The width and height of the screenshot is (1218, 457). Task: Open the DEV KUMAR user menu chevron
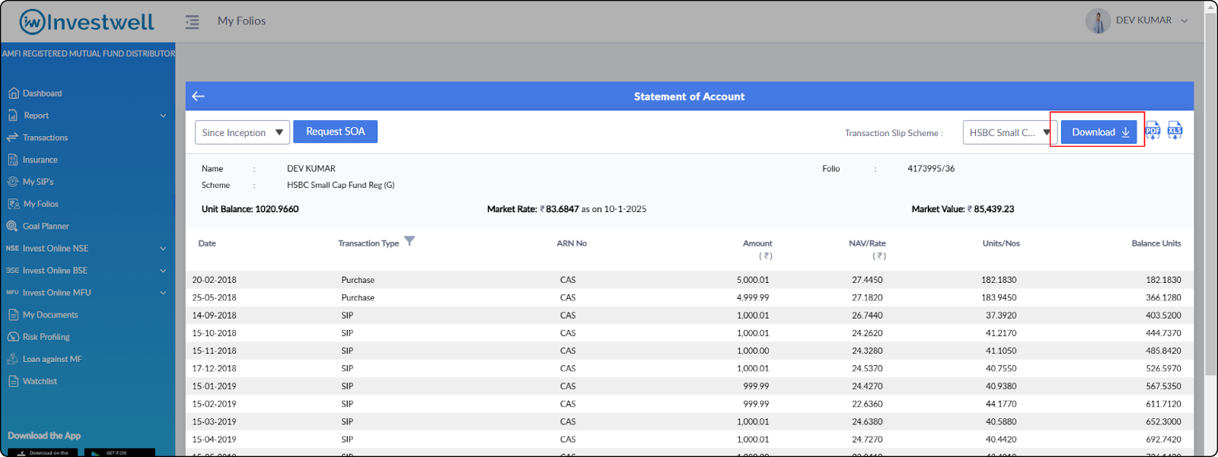click(x=1185, y=21)
